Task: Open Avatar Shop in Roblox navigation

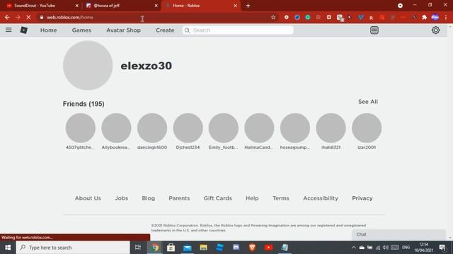Action: click(123, 30)
